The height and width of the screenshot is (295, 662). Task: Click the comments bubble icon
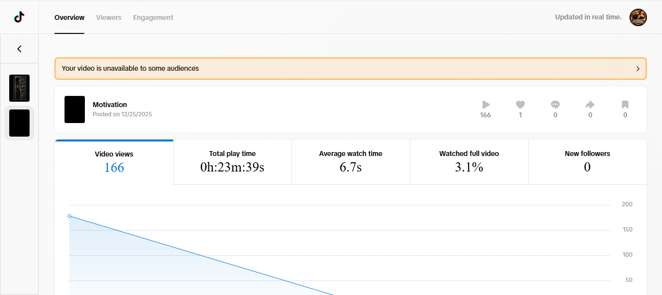[555, 104]
